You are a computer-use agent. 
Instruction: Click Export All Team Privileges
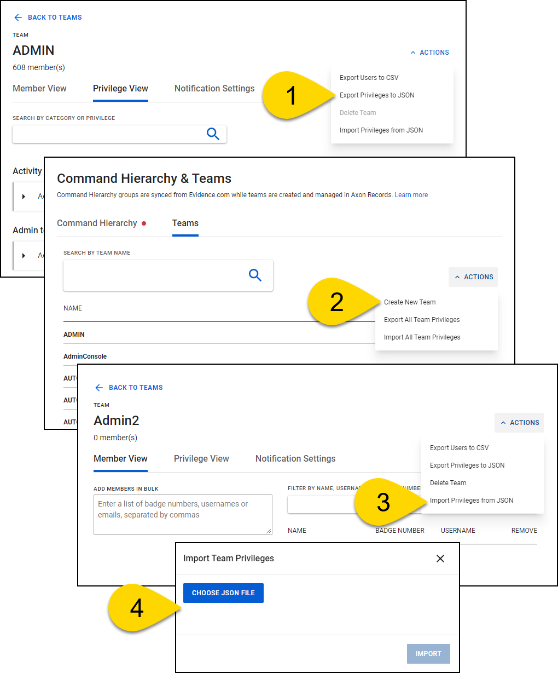point(422,319)
